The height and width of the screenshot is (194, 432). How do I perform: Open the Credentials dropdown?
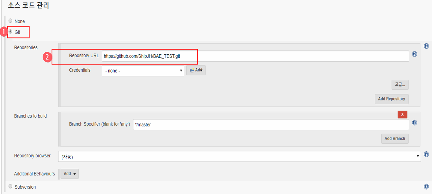143,71
